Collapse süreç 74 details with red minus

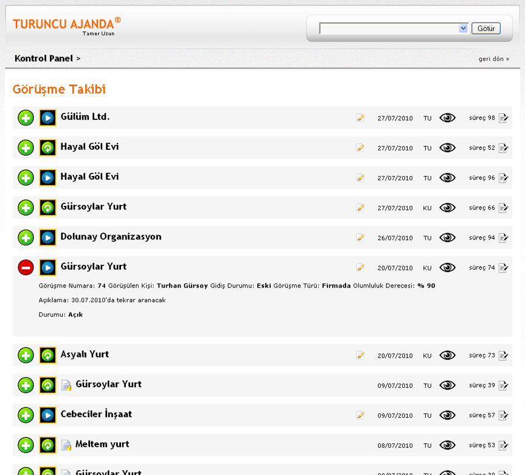coord(26,267)
